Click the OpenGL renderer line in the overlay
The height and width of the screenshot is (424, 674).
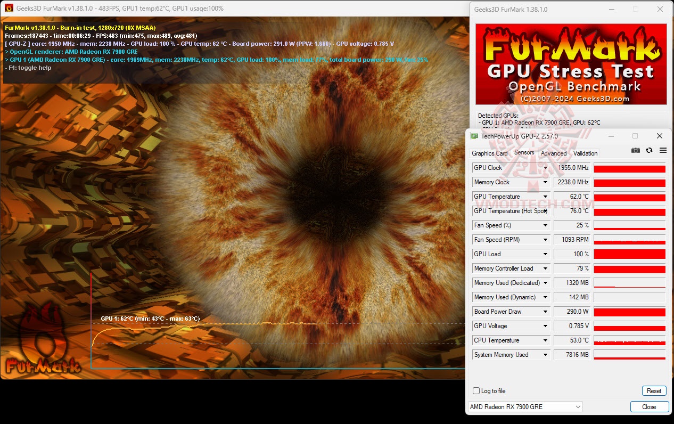click(x=71, y=52)
